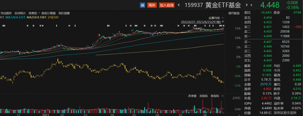The width and height of the screenshot is (303, 116).
Task: Click the +300 change next to 卖三
Action: [298, 27]
